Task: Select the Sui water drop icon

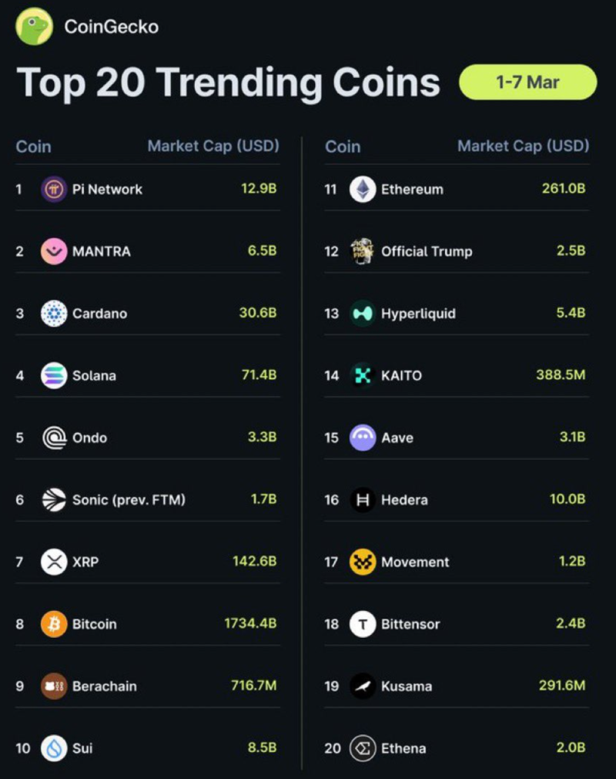Action: pyautogui.click(x=54, y=748)
